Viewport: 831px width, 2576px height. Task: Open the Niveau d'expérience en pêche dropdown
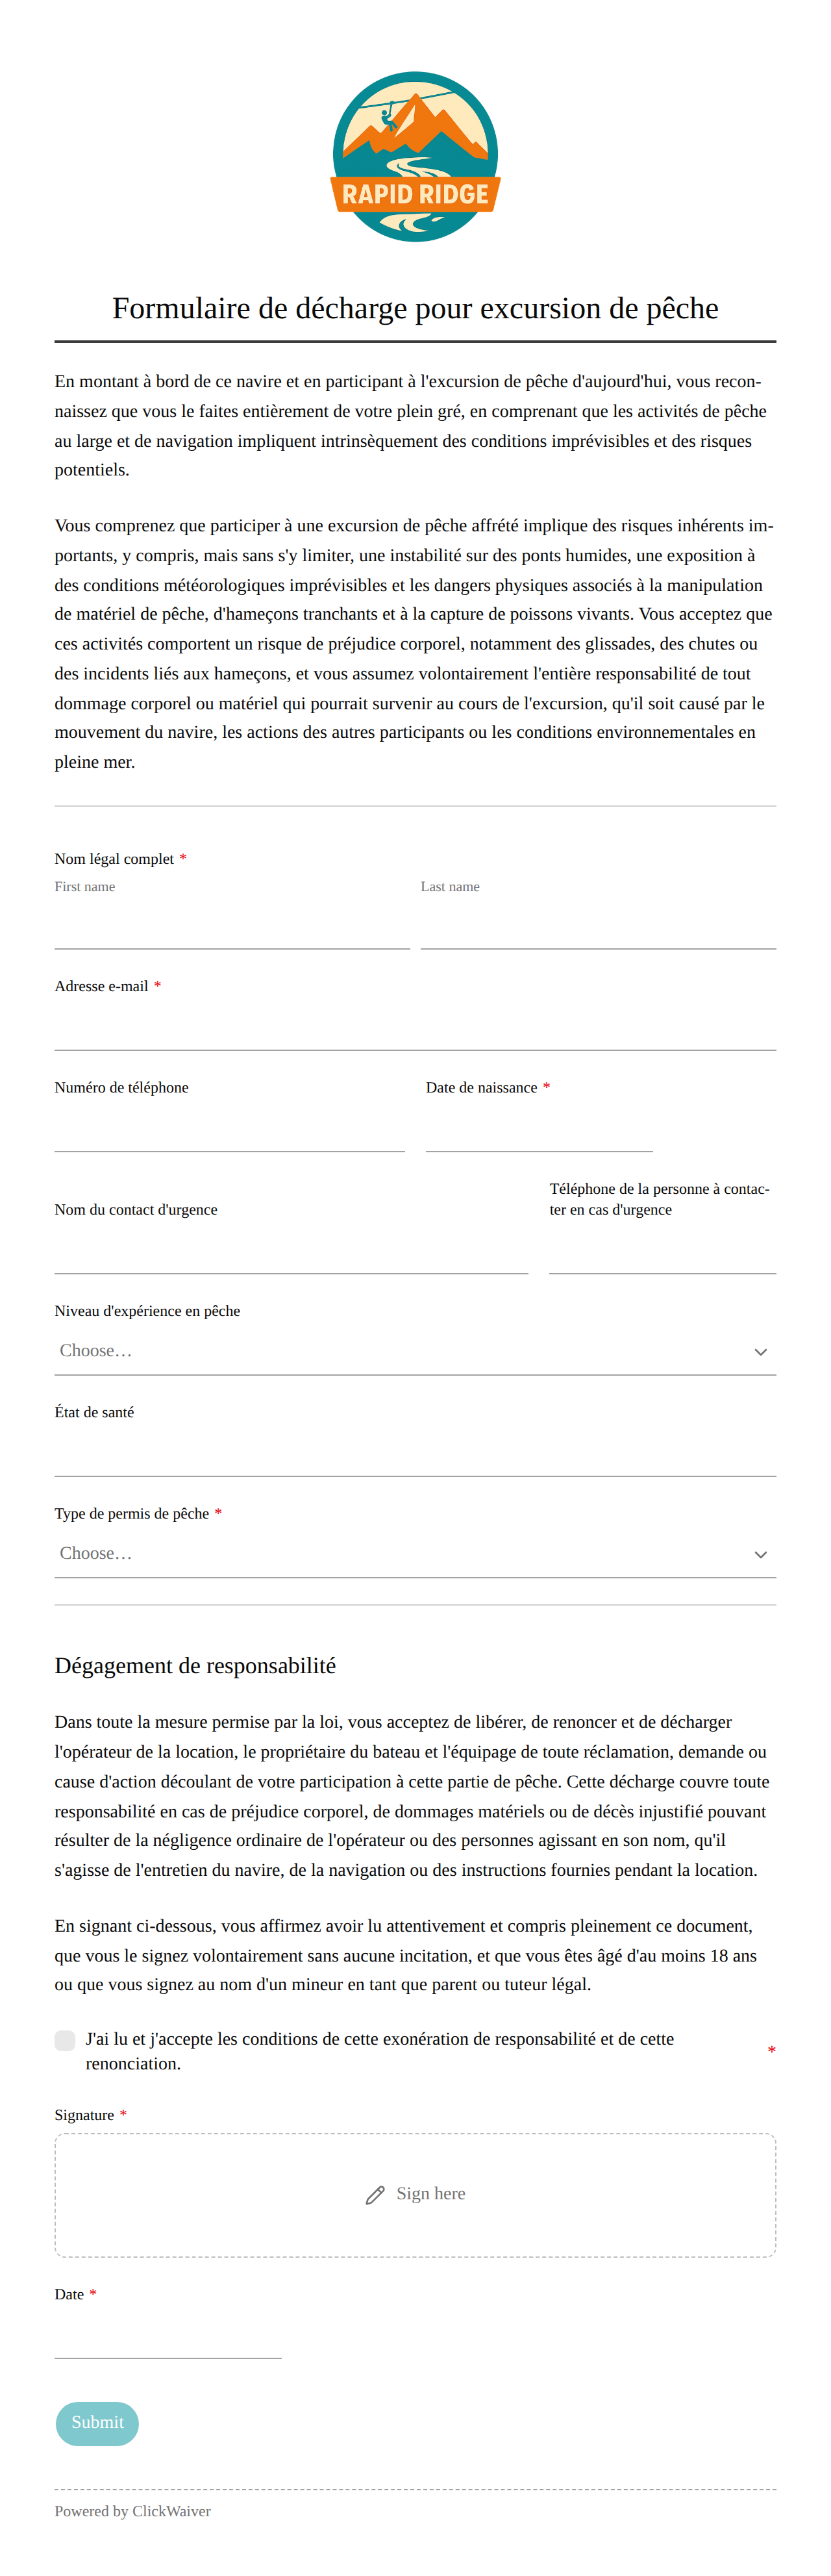click(x=415, y=1351)
